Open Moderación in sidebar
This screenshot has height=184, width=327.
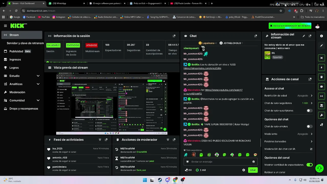22,92
